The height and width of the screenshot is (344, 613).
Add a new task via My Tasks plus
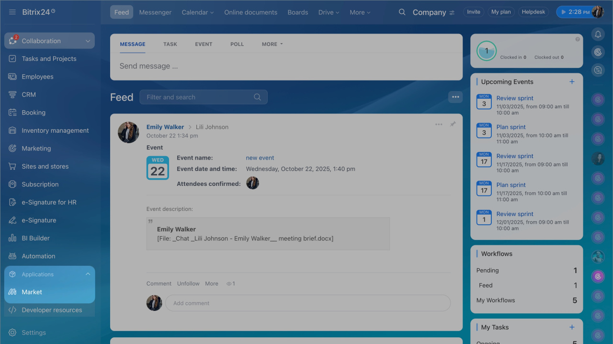click(572, 327)
